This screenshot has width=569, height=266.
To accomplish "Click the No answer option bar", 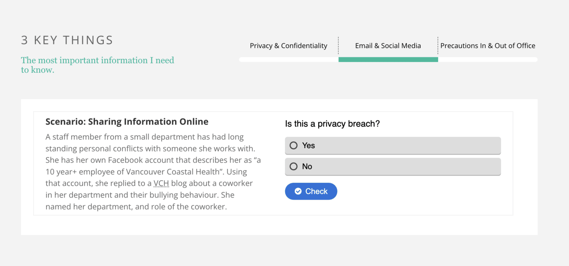I will point(393,166).
